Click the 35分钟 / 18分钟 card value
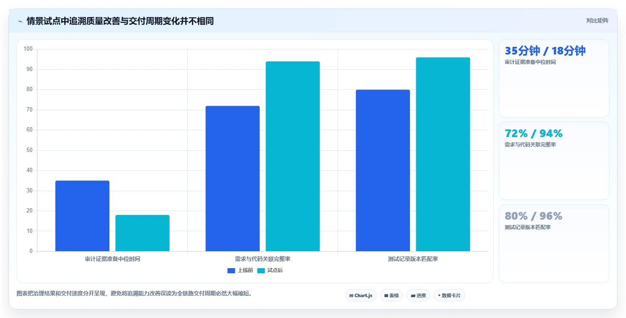The width and height of the screenshot is (626, 318). 545,51
